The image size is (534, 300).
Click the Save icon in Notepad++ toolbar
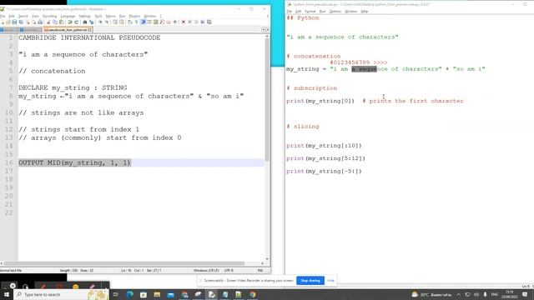14,22
